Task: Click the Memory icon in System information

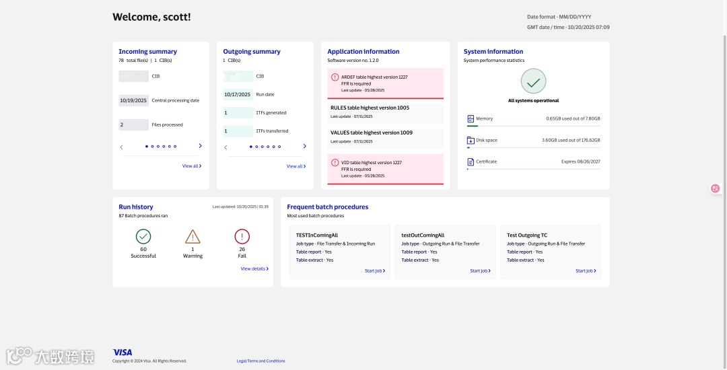Action: (x=471, y=118)
